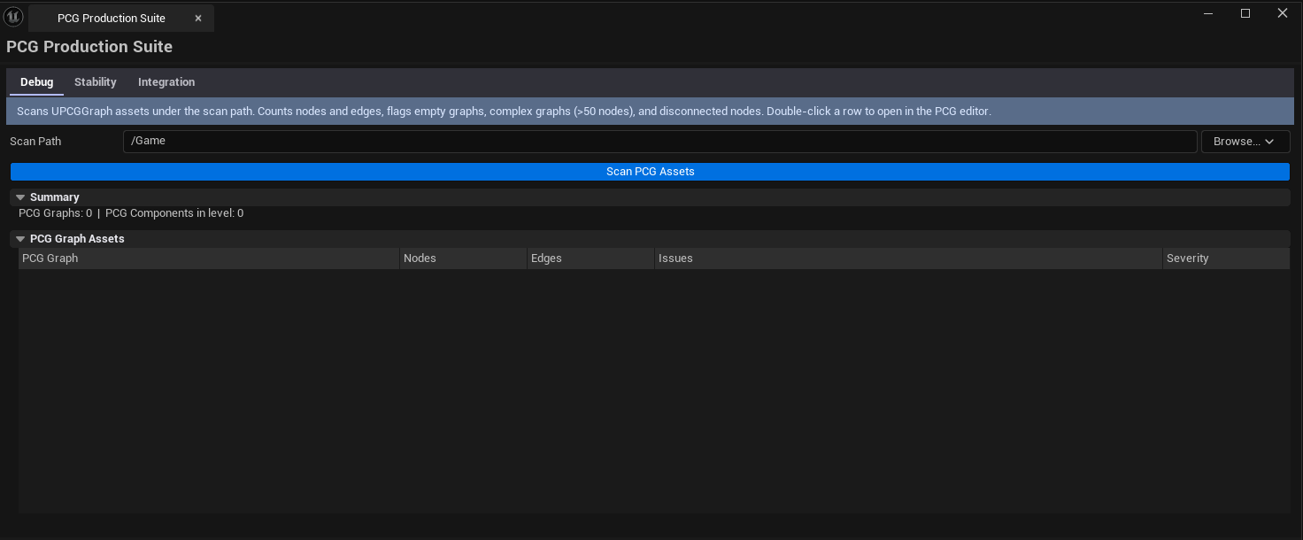
Task: Click the Scan PCG Assets button
Action: (650, 172)
